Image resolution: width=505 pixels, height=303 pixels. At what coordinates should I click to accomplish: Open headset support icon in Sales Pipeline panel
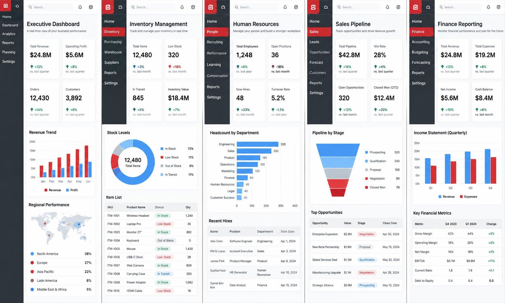[x=326, y=7]
